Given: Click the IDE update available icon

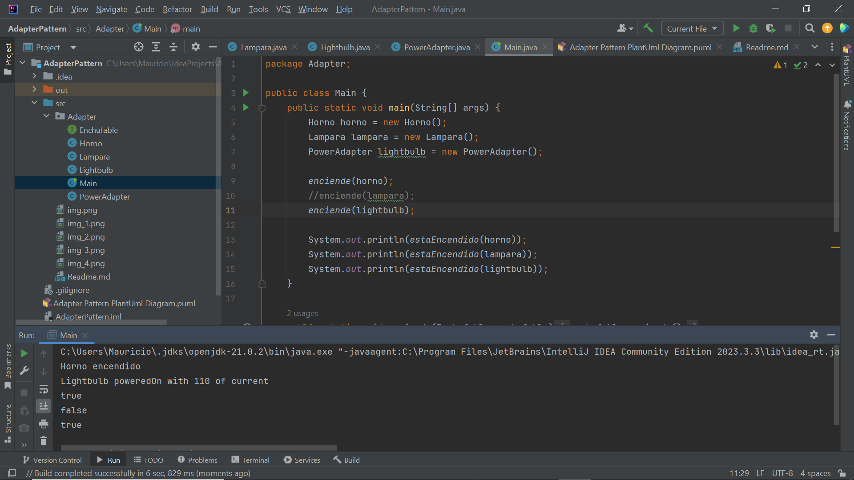Looking at the screenshot, I should click(827, 28).
